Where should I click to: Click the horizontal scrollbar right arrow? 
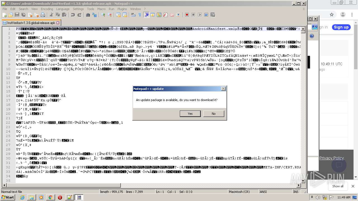coord(299,185)
